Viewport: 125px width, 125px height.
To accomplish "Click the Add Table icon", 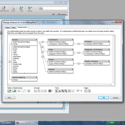I will coord(9,91).
